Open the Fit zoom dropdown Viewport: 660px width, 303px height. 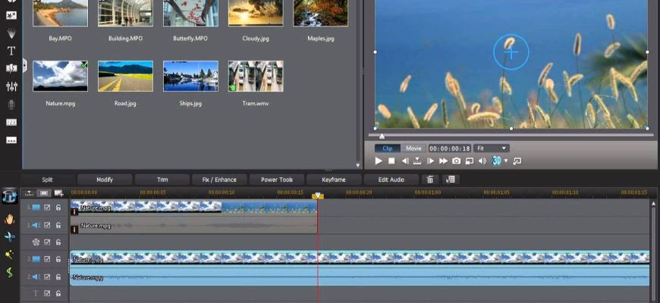pyautogui.click(x=492, y=148)
